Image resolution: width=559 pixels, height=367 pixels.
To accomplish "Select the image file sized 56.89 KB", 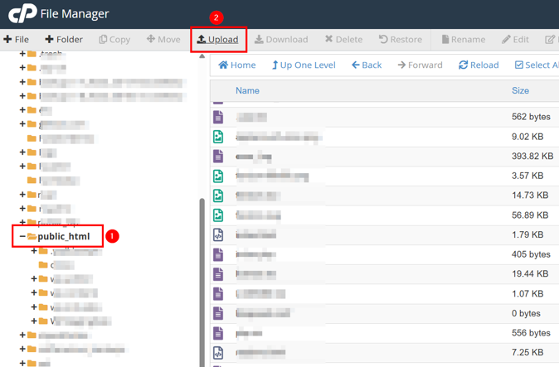I will (384, 215).
